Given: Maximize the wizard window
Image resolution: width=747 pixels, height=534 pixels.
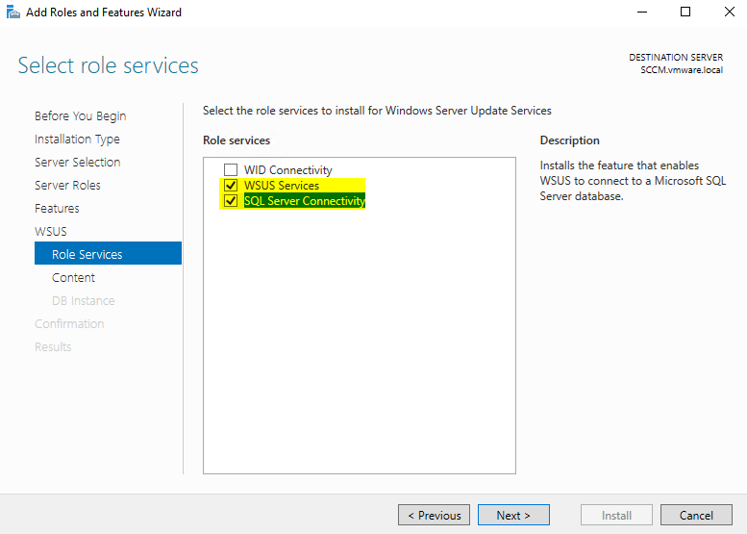Looking at the screenshot, I should (685, 13).
